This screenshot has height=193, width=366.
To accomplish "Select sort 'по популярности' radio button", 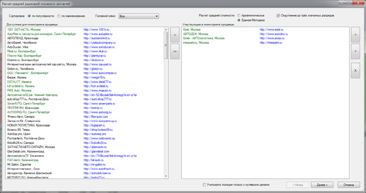I will 29,16.
